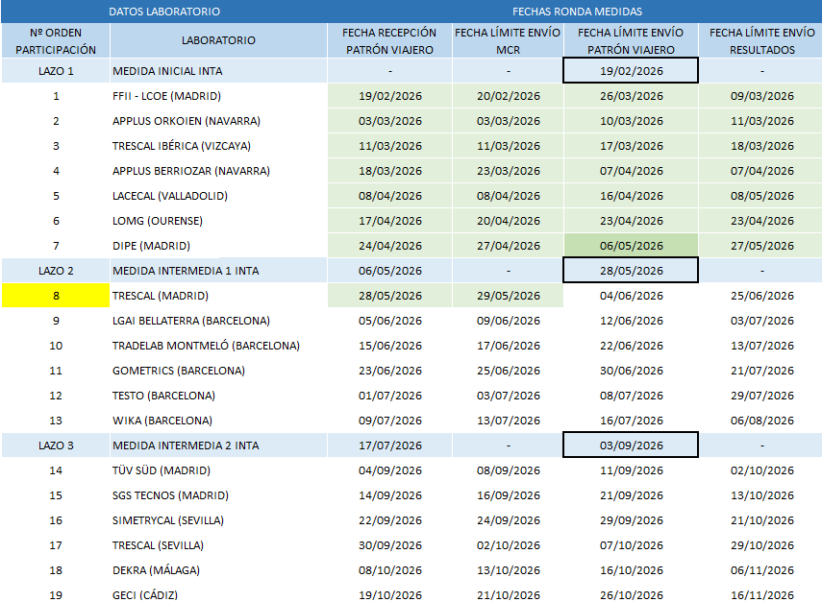The width and height of the screenshot is (822, 602).
Task: Select the GECI (CÁDIZ) cell
Action: (x=218, y=594)
